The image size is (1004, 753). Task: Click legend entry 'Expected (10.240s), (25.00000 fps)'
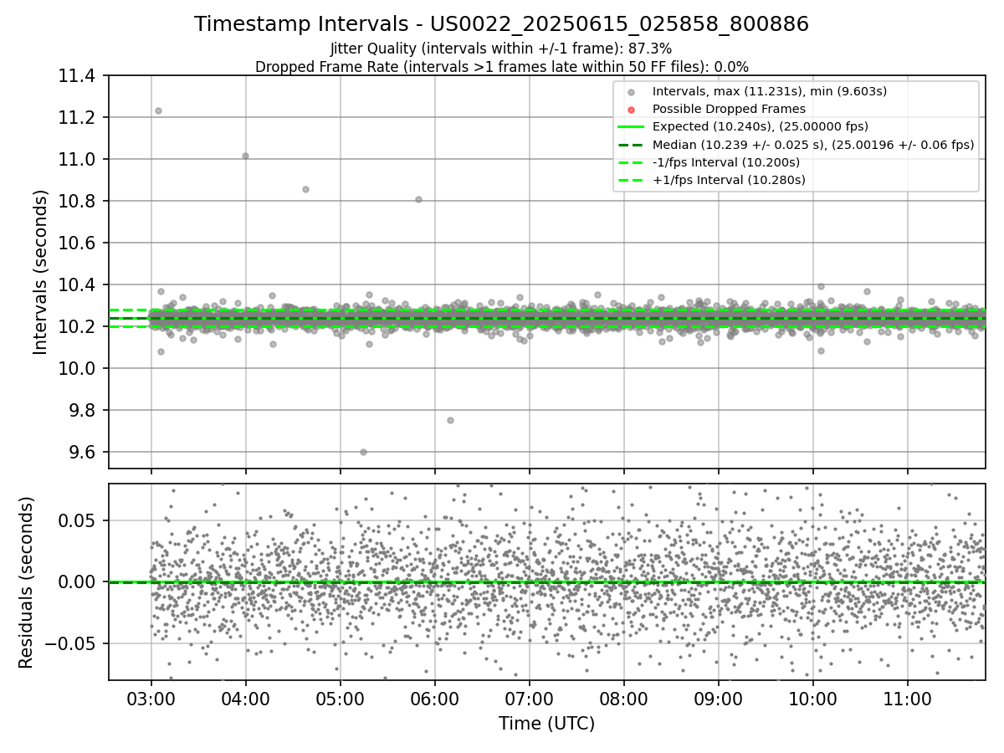click(760, 126)
